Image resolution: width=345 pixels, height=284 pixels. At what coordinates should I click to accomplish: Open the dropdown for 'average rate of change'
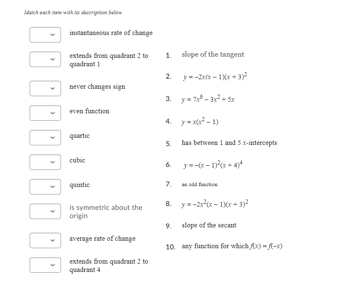(45, 240)
